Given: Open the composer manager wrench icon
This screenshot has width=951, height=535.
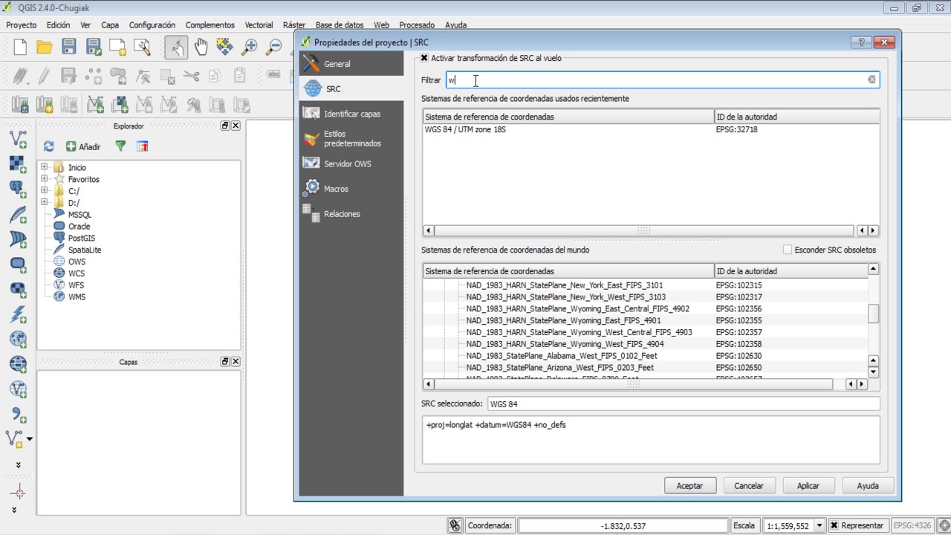Looking at the screenshot, I should pos(143,47).
